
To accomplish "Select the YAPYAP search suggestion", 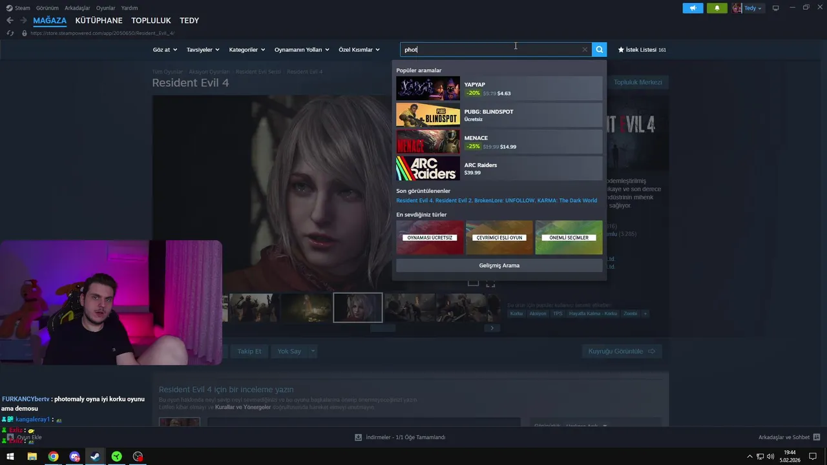I will click(x=499, y=88).
